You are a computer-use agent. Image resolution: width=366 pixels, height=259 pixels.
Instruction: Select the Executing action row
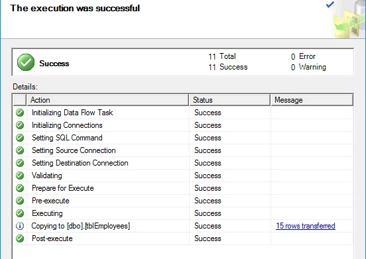pyautogui.click(x=183, y=213)
